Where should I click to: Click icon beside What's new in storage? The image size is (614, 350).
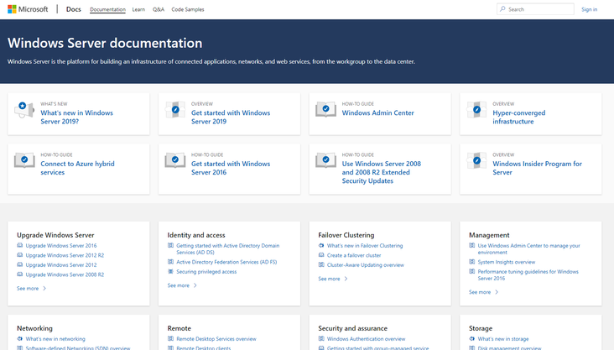(x=472, y=338)
